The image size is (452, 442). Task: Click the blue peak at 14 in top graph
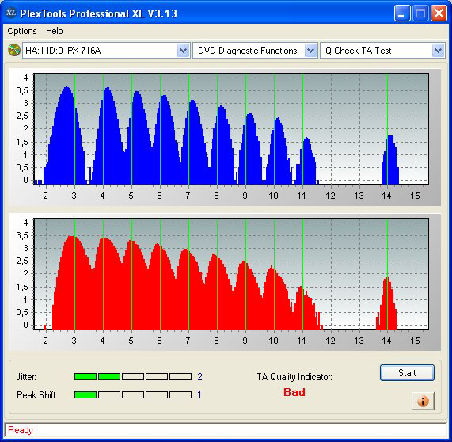390,160
